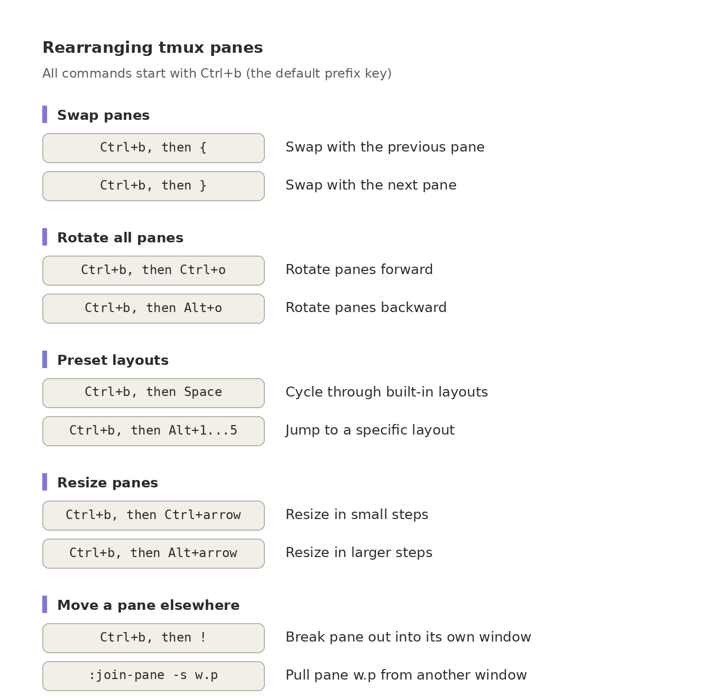Click the 'Ctrl+b, then {' key box
This screenshot has width=719, height=697.
(x=153, y=148)
